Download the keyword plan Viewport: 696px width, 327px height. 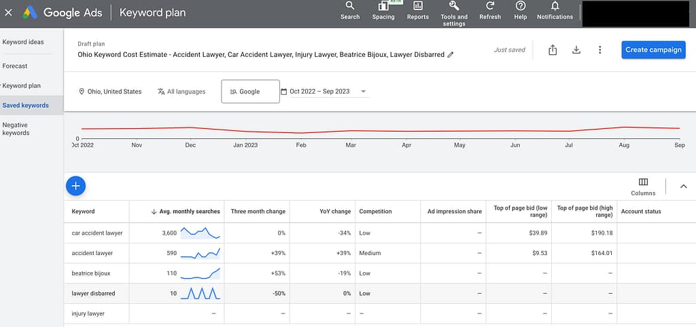(x=576, y=50)
